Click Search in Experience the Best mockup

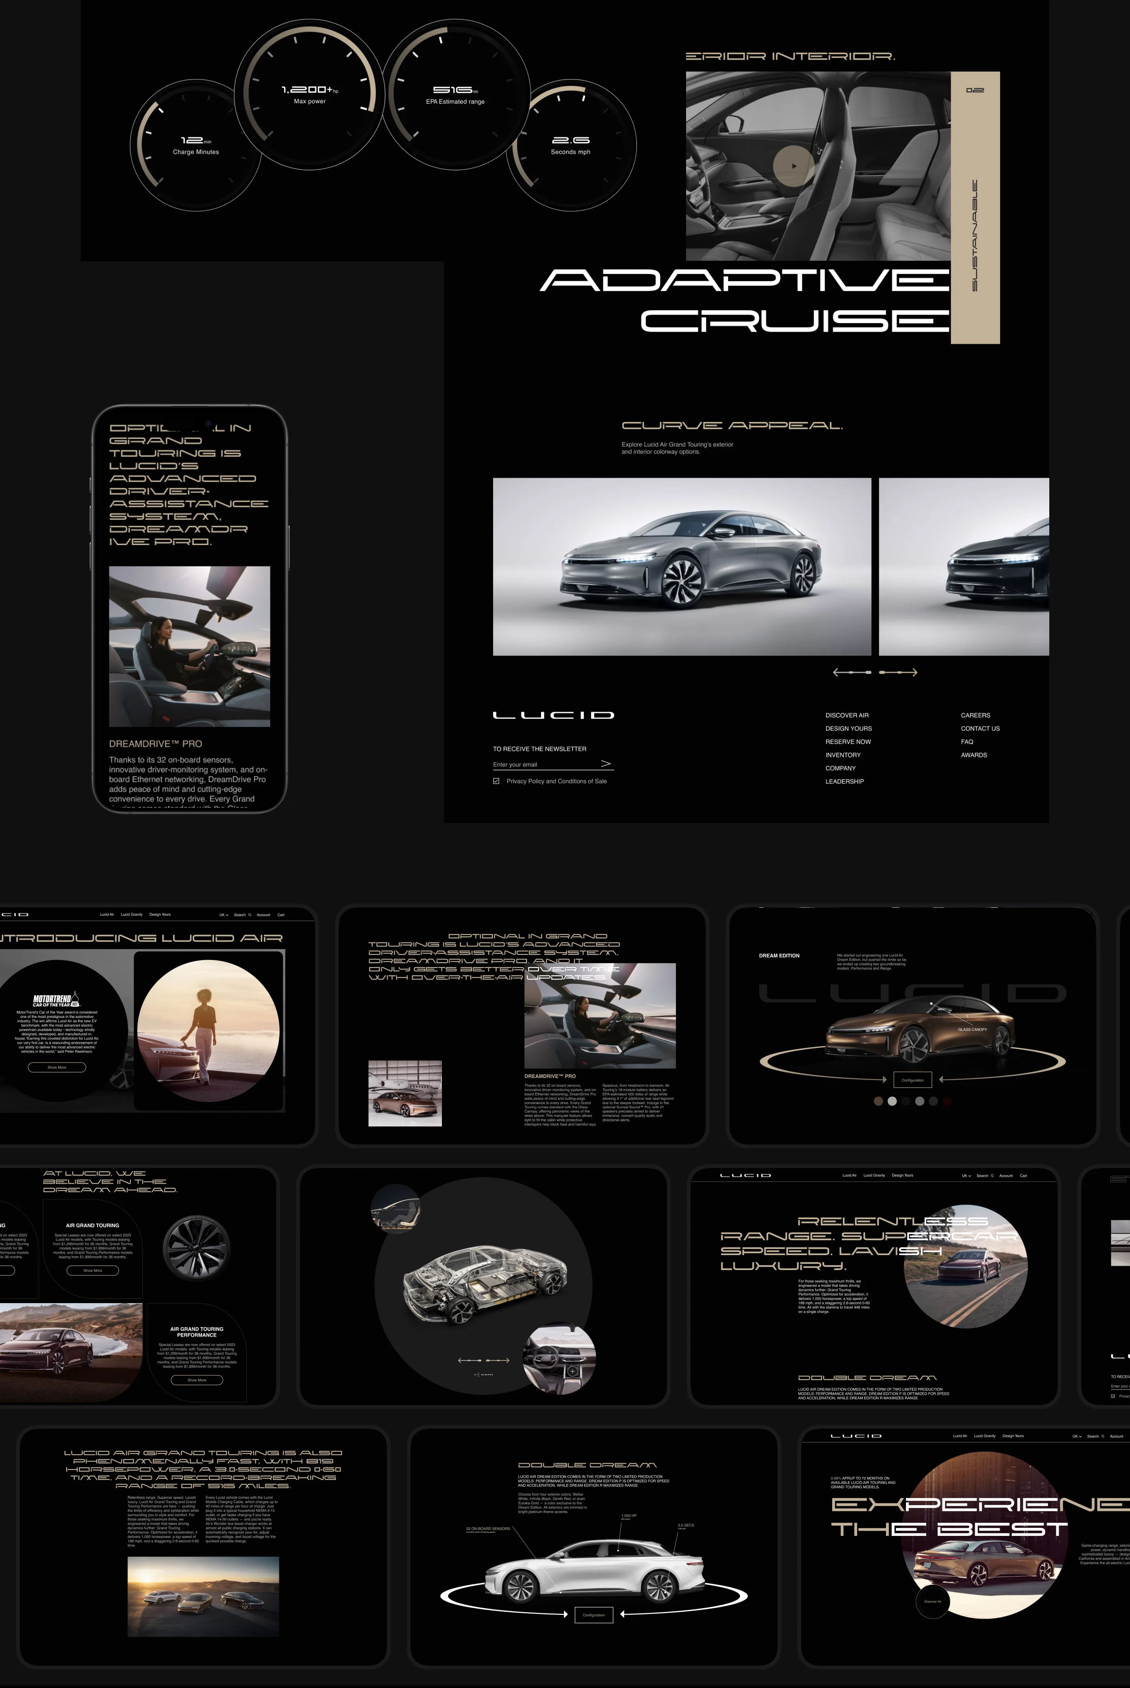pos(1095,1437)
